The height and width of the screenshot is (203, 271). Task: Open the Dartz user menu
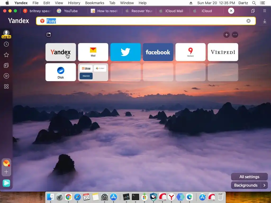[243, 3]
